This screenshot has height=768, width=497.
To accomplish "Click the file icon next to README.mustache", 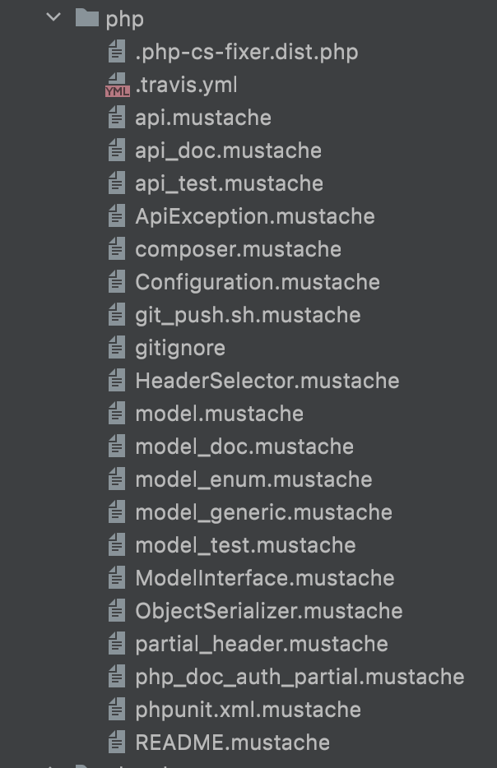I will pyautogui.click(x=117, y=742).
